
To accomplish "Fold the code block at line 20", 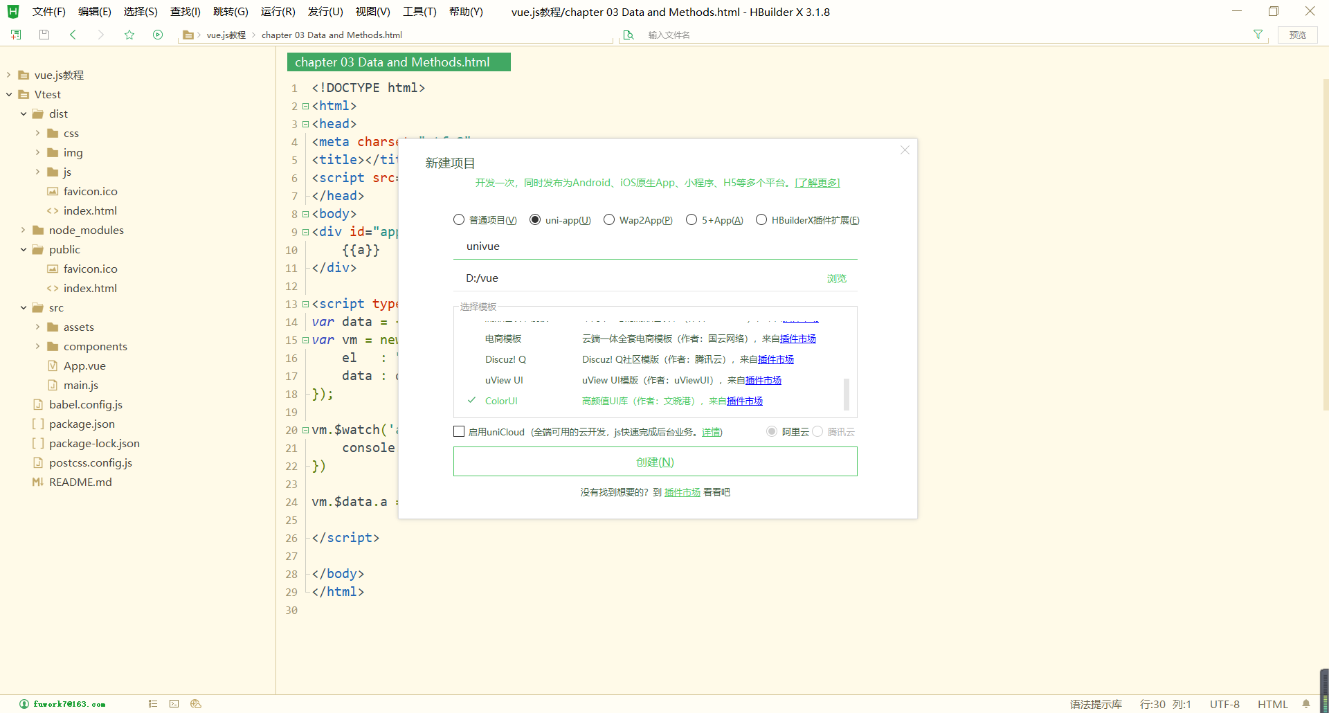I will pyautogui.click(x=305, y=430).
